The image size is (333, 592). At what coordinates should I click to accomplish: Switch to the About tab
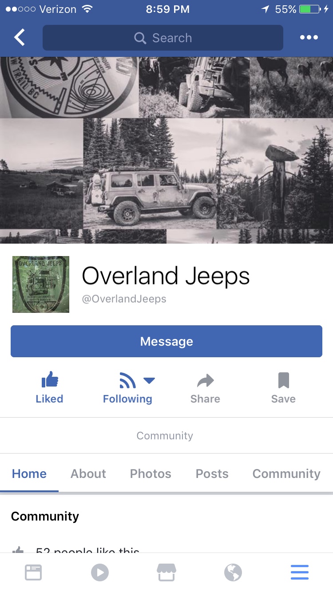click(x=88, y=474)
